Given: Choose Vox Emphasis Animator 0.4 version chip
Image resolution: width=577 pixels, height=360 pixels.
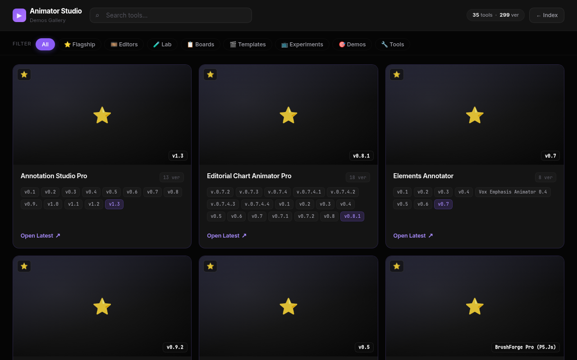Looking at the screenshot, I should (513, 192).
